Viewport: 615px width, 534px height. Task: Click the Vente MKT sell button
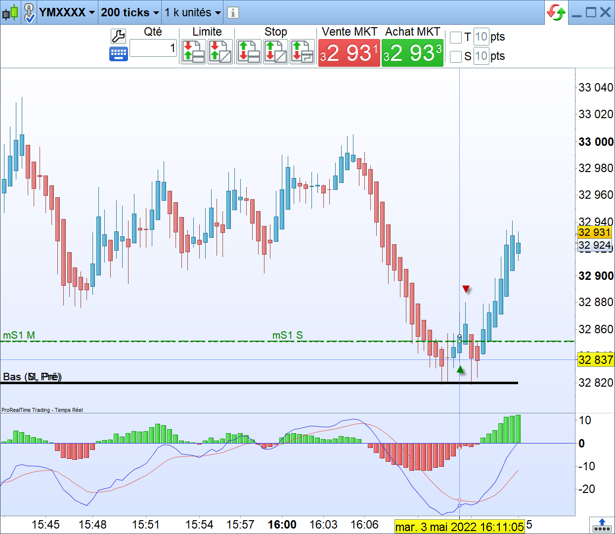349,53
